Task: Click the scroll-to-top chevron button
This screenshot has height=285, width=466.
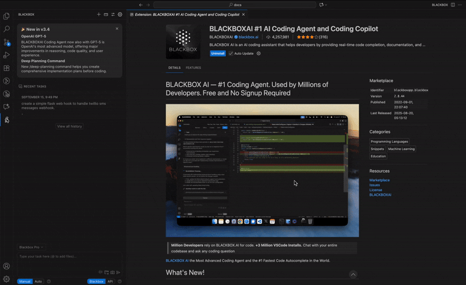Action: pyautogui.click(x=353, y=275)
